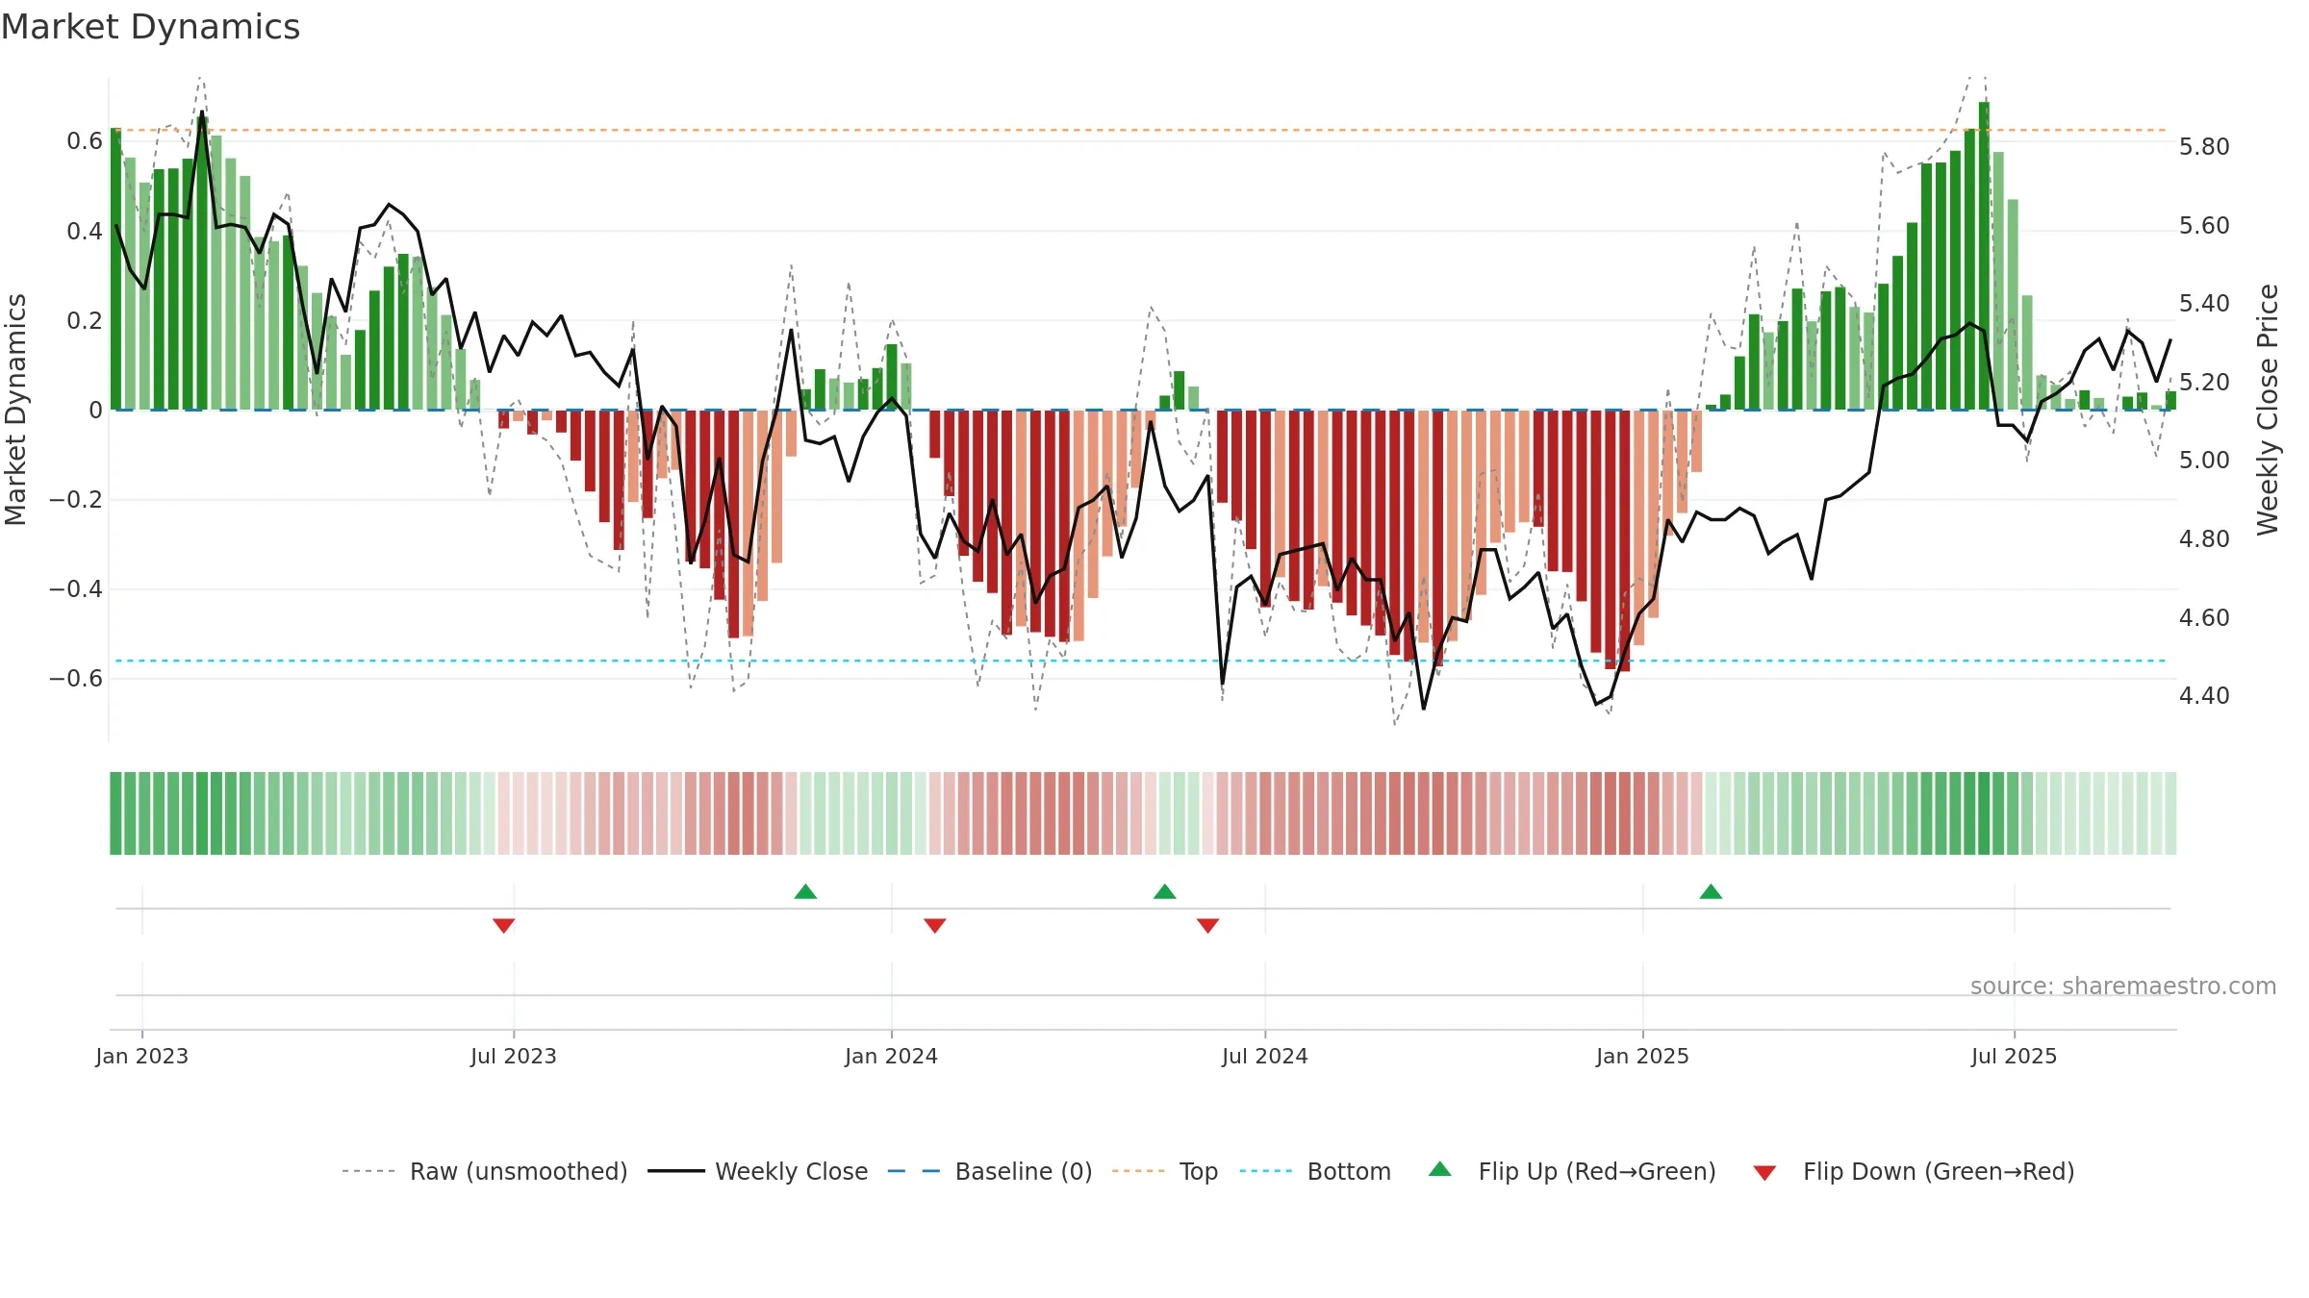The width and height of the screenshot is (2309, 1298).
Task: Toggle the Bottom legend entry
Action: pos(1315,1171)
